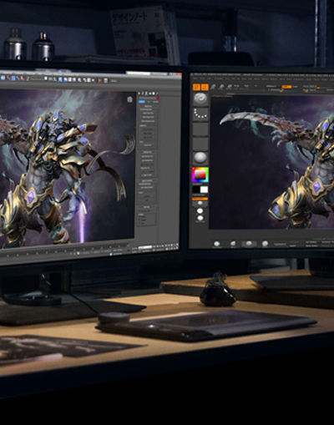334x425 pixels.
Task: Click the white frame input field in the 3ds Max status bar
Action: (x=145, y=247)
